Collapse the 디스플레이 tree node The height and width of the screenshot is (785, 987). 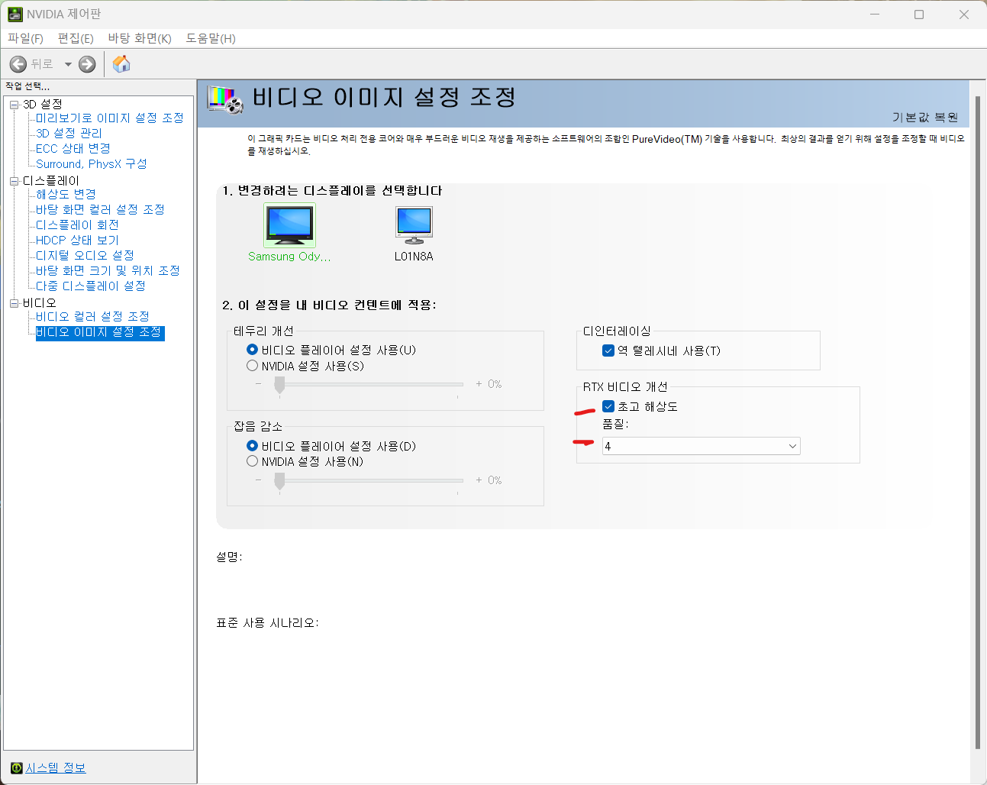click(x=14, y=181)
